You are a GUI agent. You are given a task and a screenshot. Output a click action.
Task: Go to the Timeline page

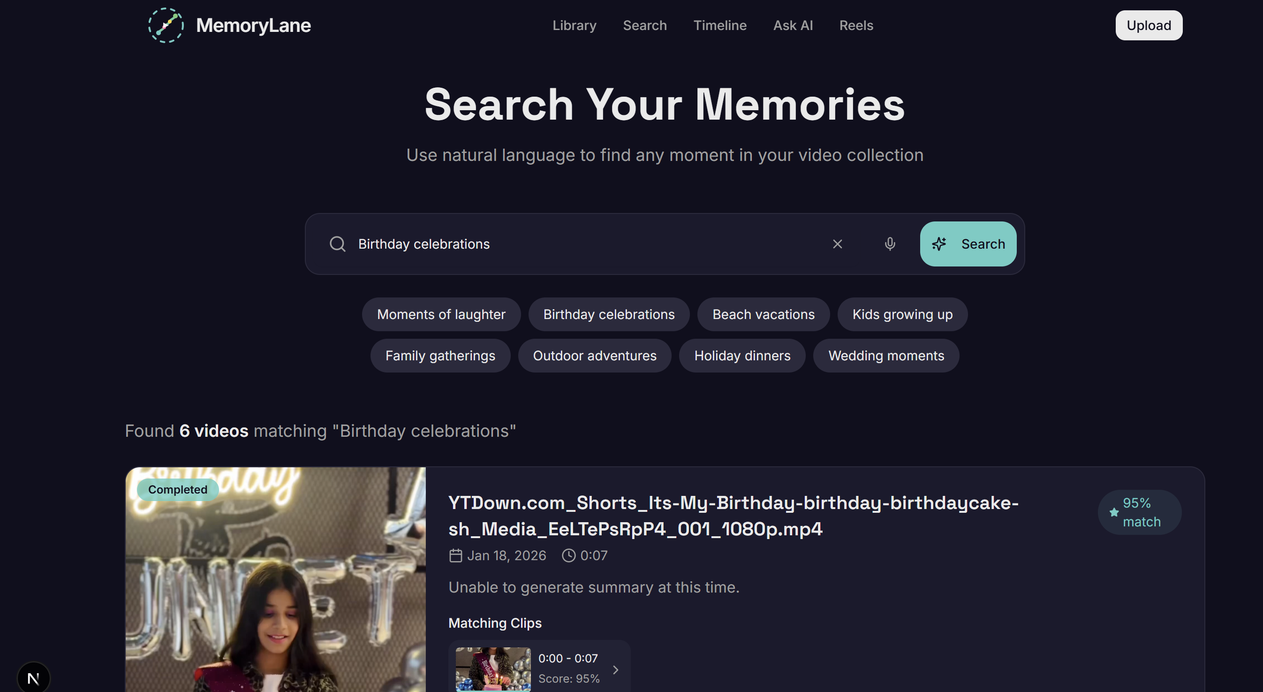click(719, 25)
